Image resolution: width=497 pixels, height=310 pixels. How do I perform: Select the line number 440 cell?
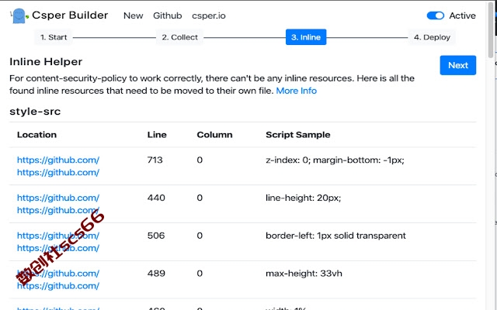(156, 198)
